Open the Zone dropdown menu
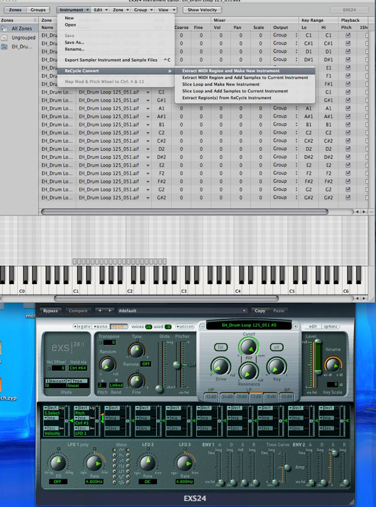376x507 pixels. tap(121, 10)
